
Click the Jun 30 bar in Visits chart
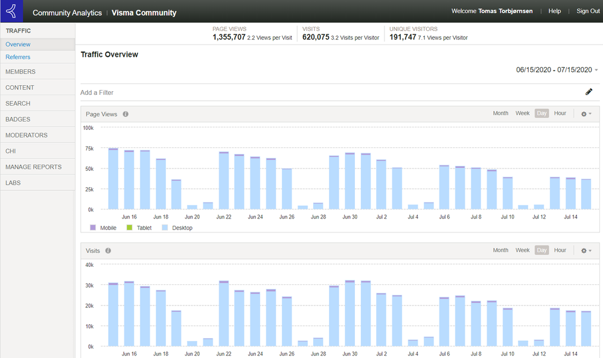click(349, 313)
